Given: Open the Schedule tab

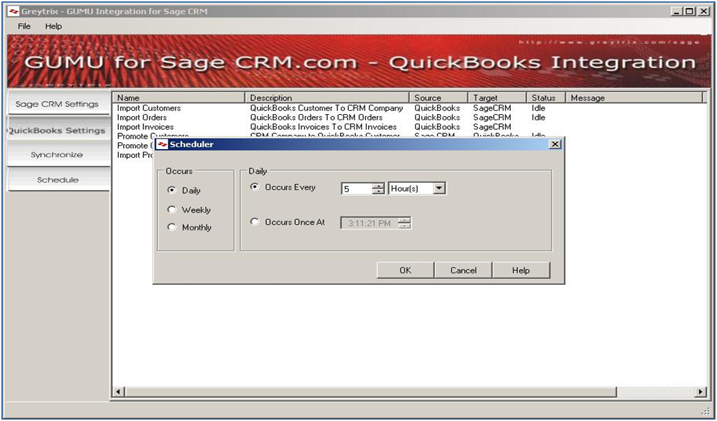Looking at the screenshot, I should (57, 180).
